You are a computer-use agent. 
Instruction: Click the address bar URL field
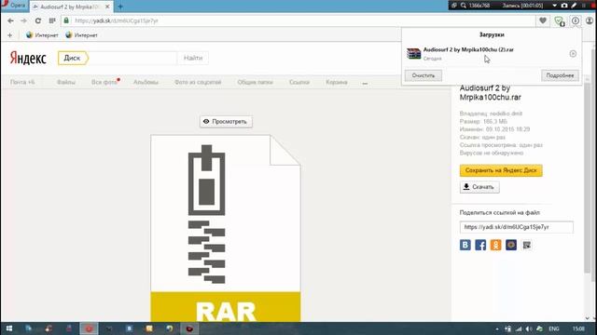click(x=300, y=20)
